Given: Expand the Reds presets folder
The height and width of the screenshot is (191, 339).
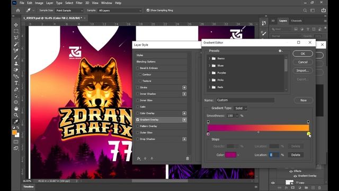Looking at the screenshot, I should [x=210, y=87].
